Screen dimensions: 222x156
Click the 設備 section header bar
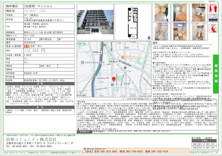click(x=40, y=83)
